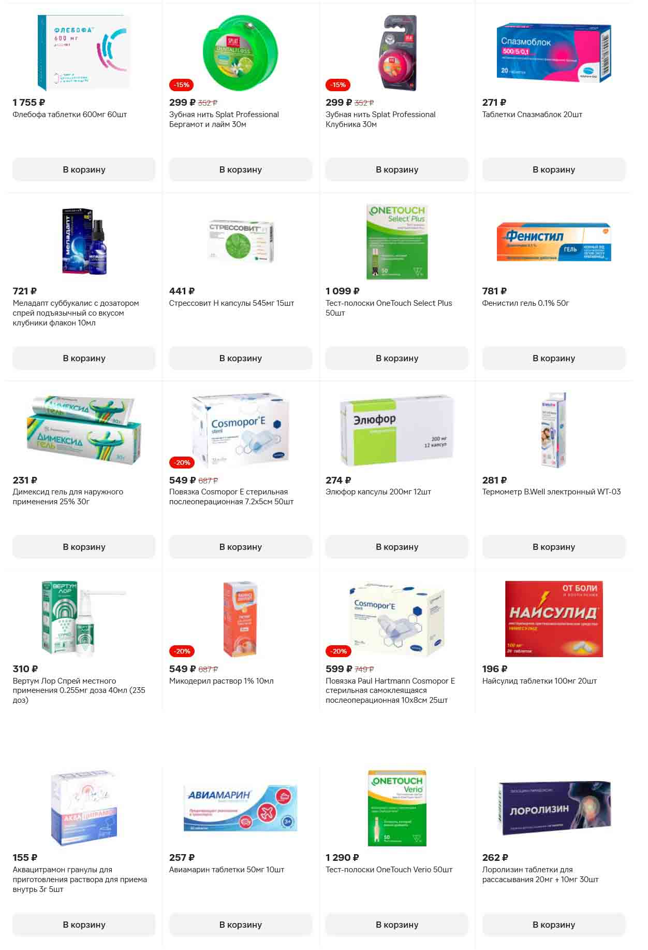648x950 pixels.
Task: Click the 599 ₽ price of Cosmopor E 10x8см
Action: pyautogui.click(x=338, y=669)
